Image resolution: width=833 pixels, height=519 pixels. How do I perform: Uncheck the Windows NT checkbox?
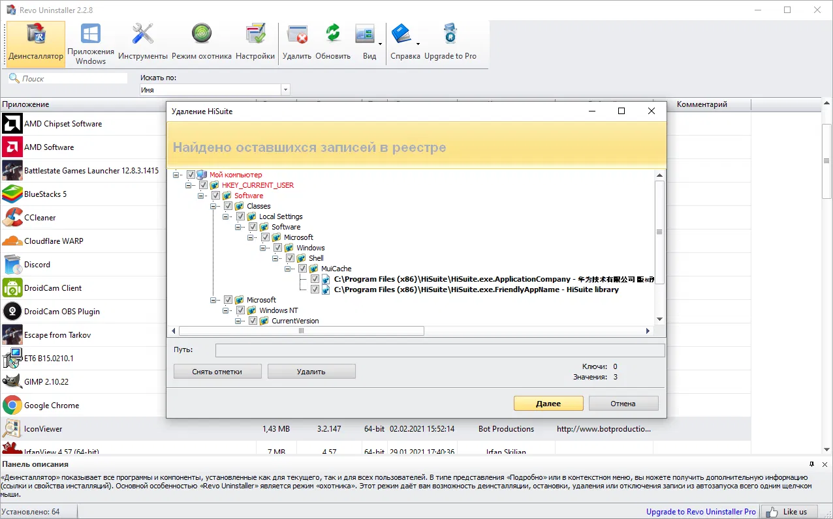[240, 310]
